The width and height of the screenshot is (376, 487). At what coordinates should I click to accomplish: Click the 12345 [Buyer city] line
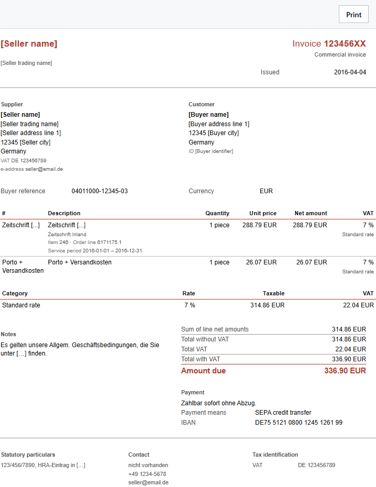tap(214, 133)
